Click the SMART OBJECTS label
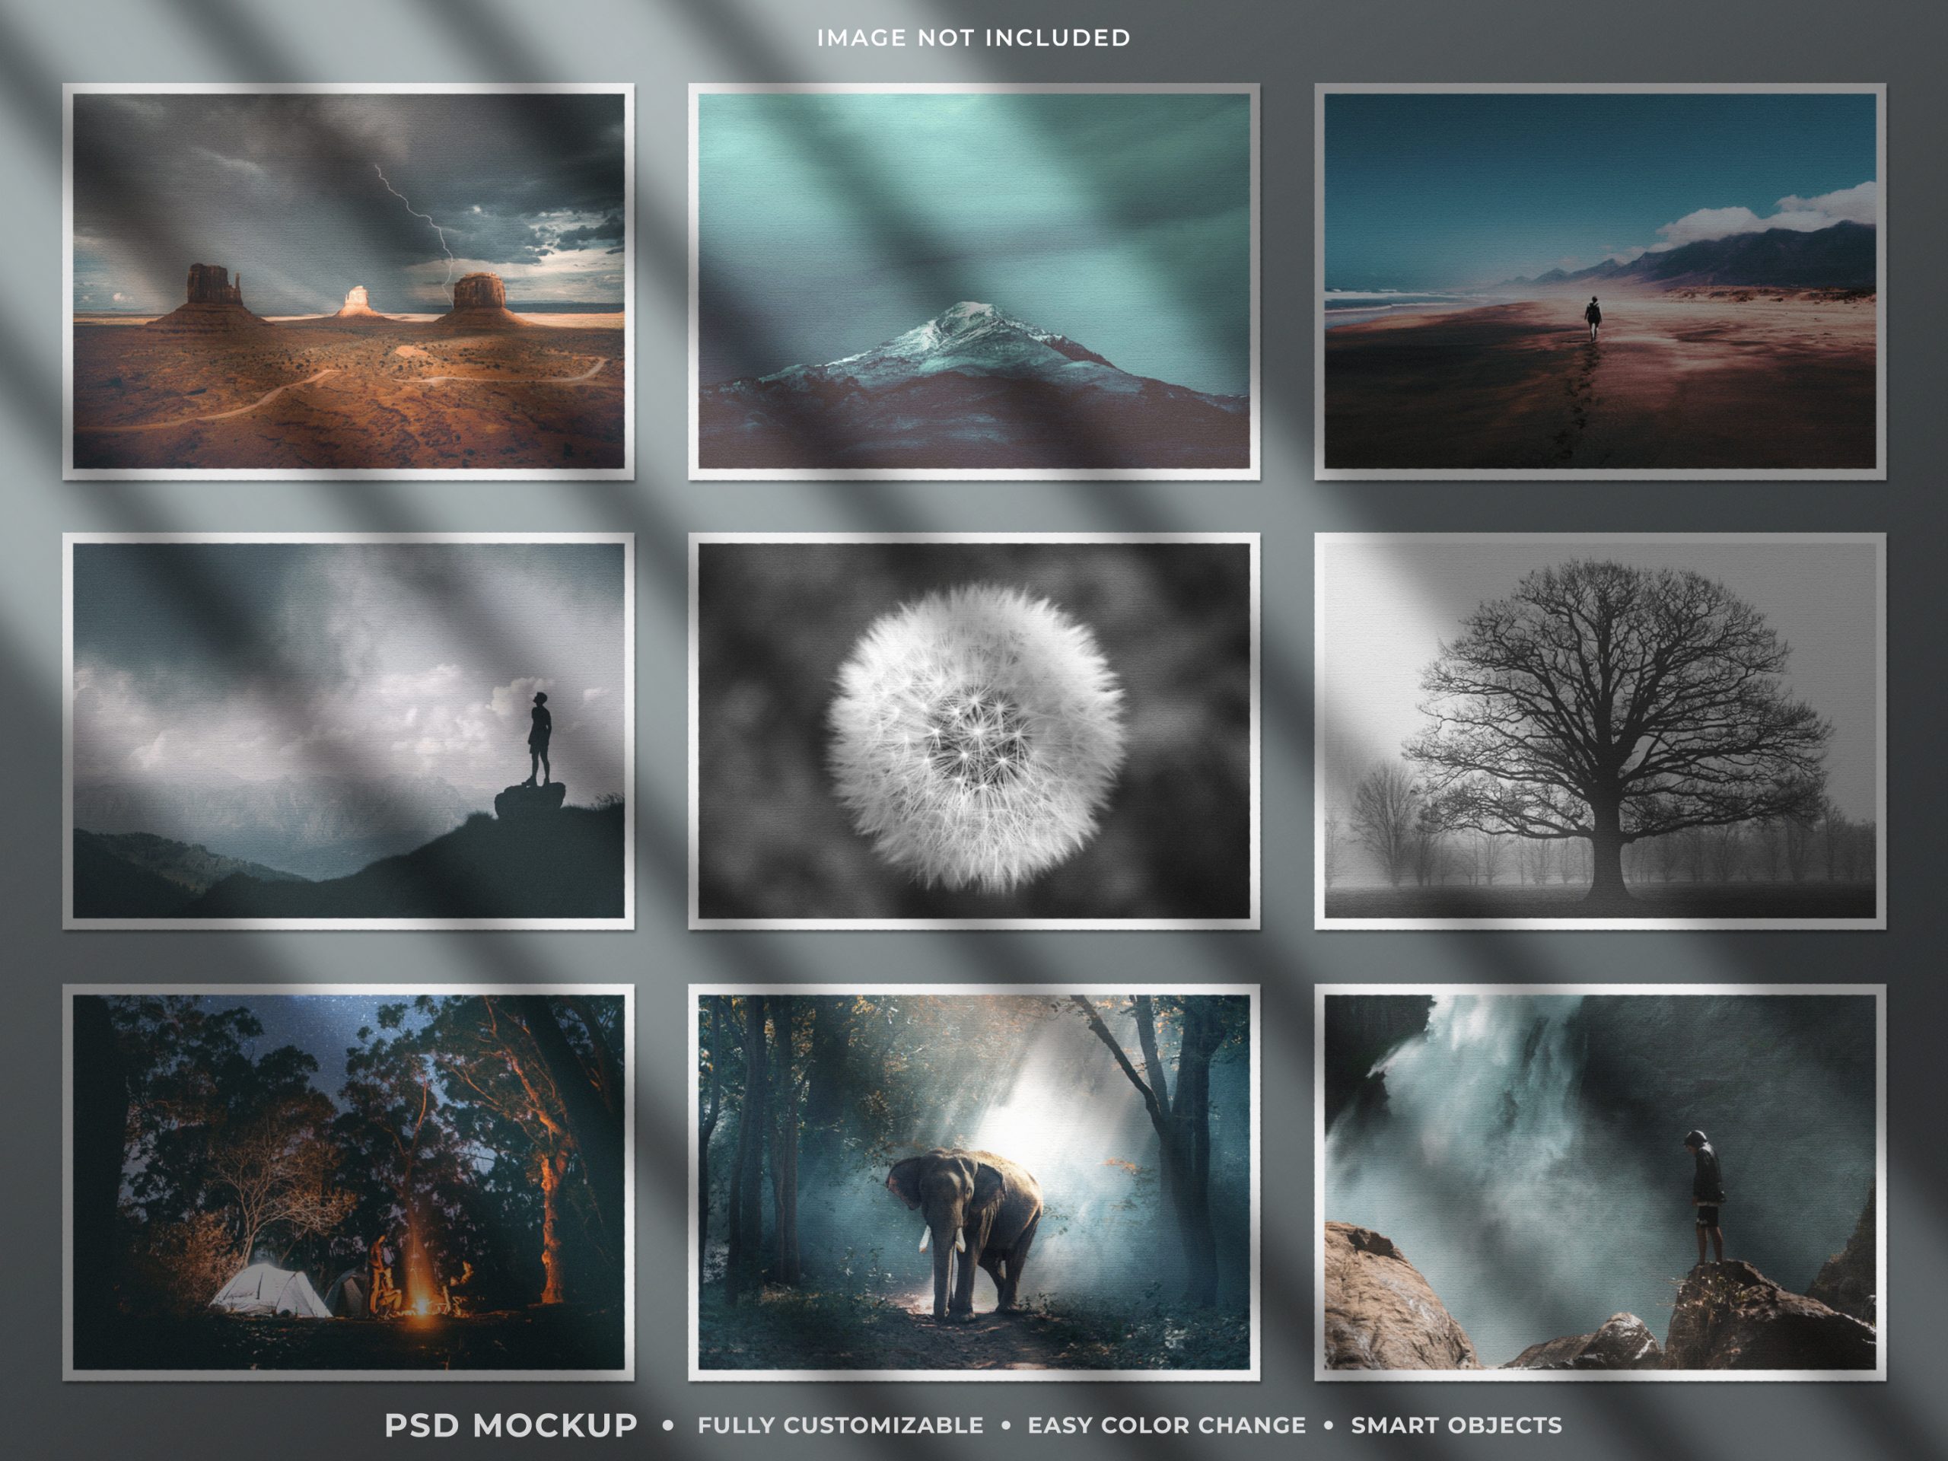Viewport: 1948px width, 1461px height. [x=1456, y=1425]
